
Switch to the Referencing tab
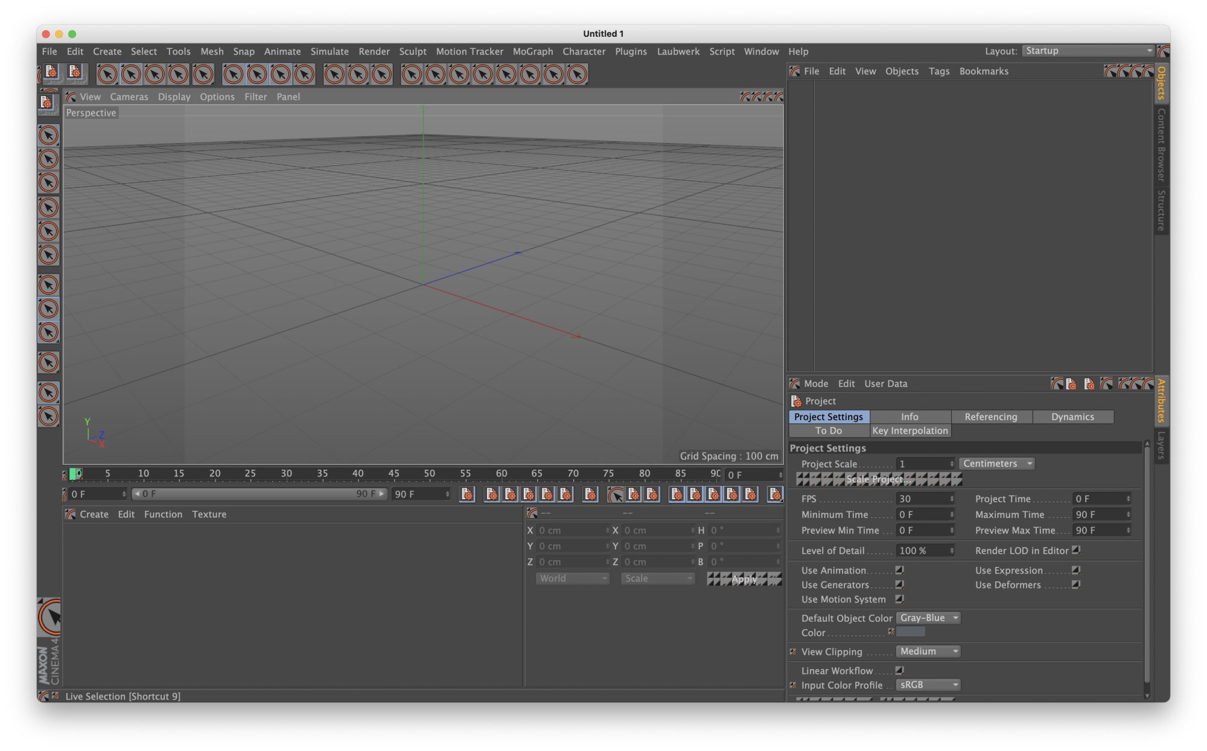click(x=990, y=417)
